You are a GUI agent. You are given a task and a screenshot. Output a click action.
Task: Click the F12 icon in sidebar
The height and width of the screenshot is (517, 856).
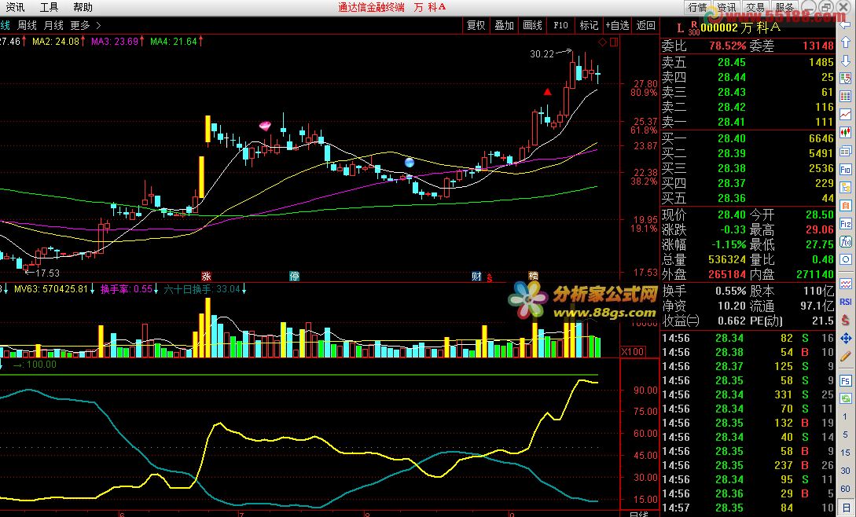846,224
